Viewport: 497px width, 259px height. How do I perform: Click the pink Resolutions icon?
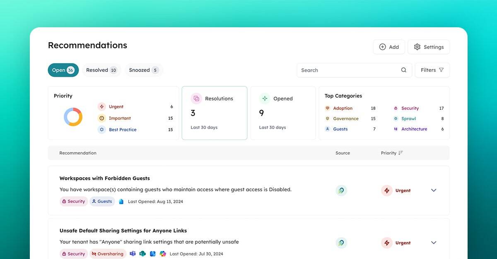(x=196, y=99)
